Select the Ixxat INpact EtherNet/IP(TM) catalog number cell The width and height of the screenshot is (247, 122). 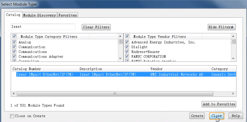pyautogui.click(x=45, y=74)
